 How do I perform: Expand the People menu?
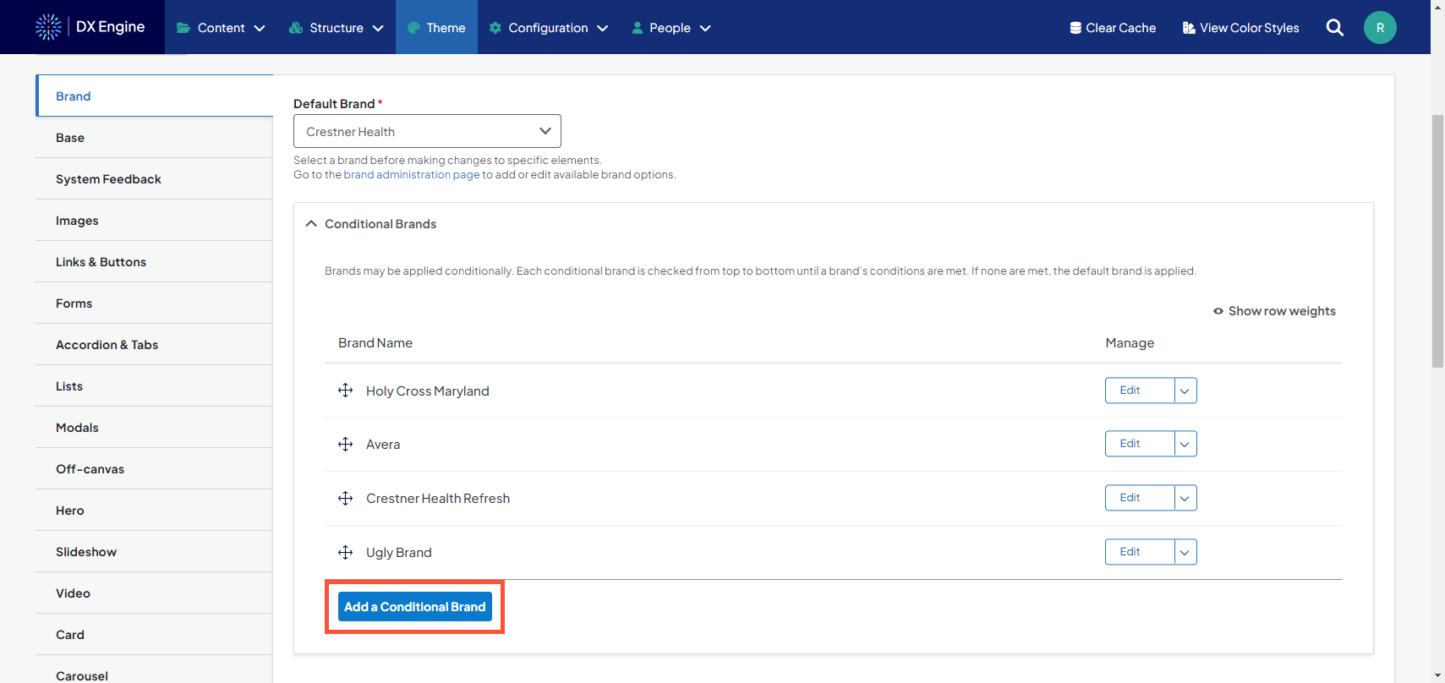(671, 28)
